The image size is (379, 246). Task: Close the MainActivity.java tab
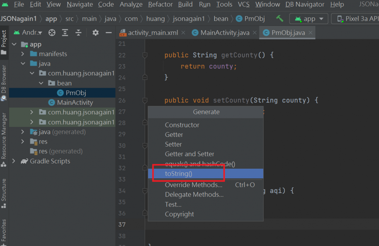(x=255, y=33)
